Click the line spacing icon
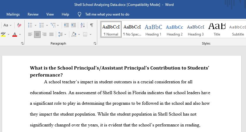 pos(61,34)
